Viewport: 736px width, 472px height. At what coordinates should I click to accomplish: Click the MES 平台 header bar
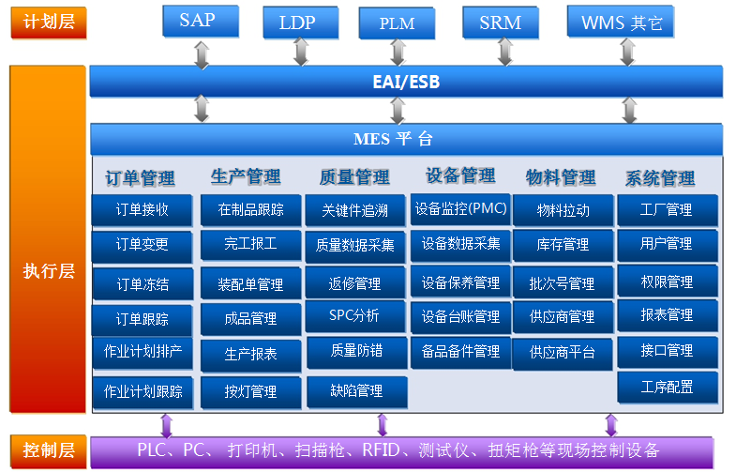(406, 140)
